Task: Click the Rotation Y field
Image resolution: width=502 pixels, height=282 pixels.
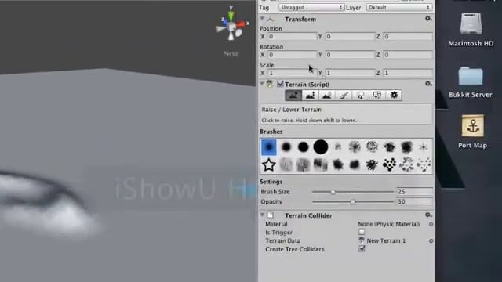Action: [x=350, y=55]
